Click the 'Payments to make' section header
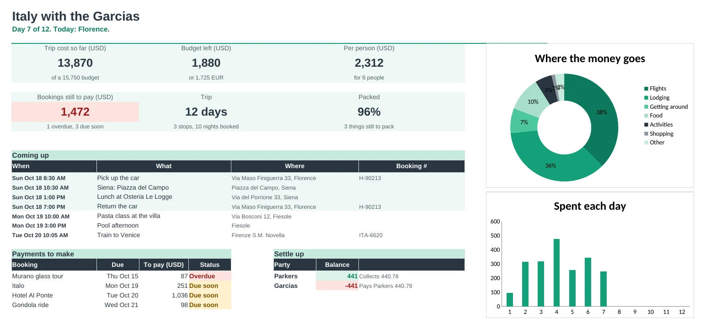The height and width of the screenshot is (329, 705). point(121,254)
